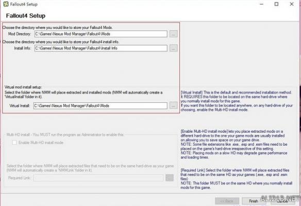Browse for the Virtual Install folder

[x=173, y=106]
